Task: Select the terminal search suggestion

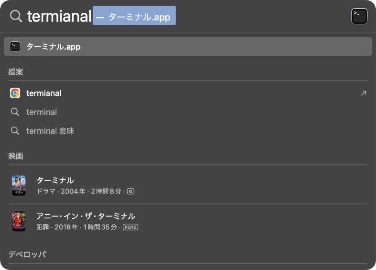Action: click(41, 112)
